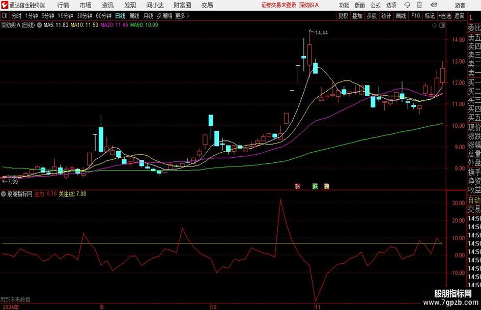Viewport: 481px width, 310px height.
Task: Open the 版面 menu
Action: pos(360,5)
